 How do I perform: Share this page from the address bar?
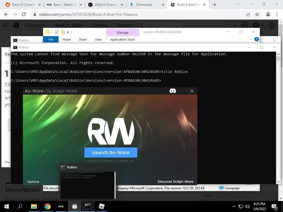pyautogui.click(x=248, y=14)
